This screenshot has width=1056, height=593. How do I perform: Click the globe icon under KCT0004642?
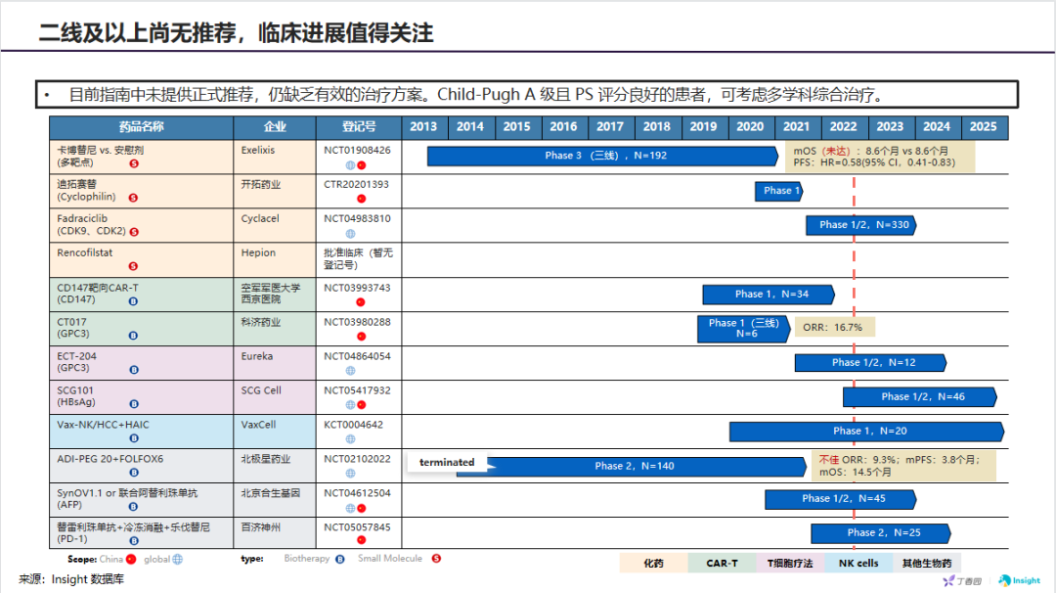click(350, 439)
